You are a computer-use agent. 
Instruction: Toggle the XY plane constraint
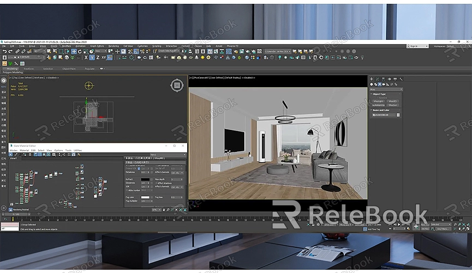pyautogui.click(x=104, y=57)
